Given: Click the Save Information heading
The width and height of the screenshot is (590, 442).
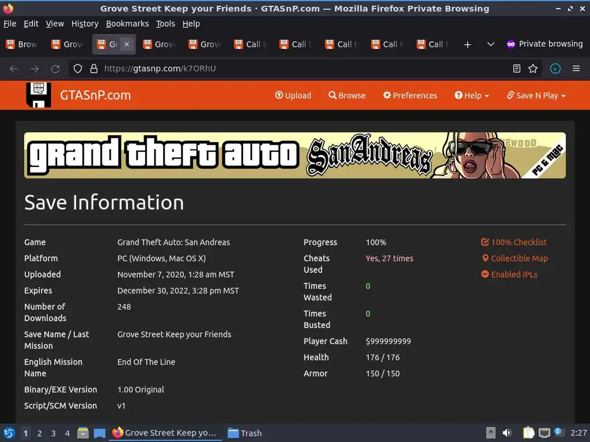Looking at the screenshot, I should click(104, 202).
